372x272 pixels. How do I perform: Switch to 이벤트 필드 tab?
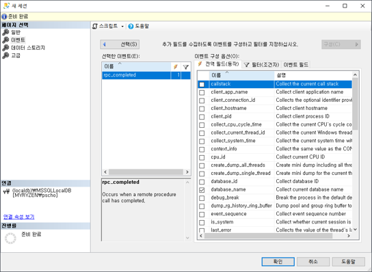tap(295, 65)
